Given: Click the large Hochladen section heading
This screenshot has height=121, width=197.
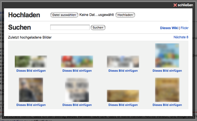Looking at the screenshot, I should (24, 15).
